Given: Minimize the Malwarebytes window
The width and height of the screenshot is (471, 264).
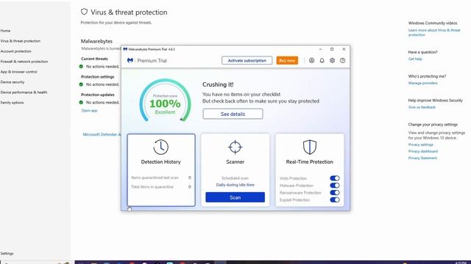Looking at the screenshot, I should coord(321,49).
